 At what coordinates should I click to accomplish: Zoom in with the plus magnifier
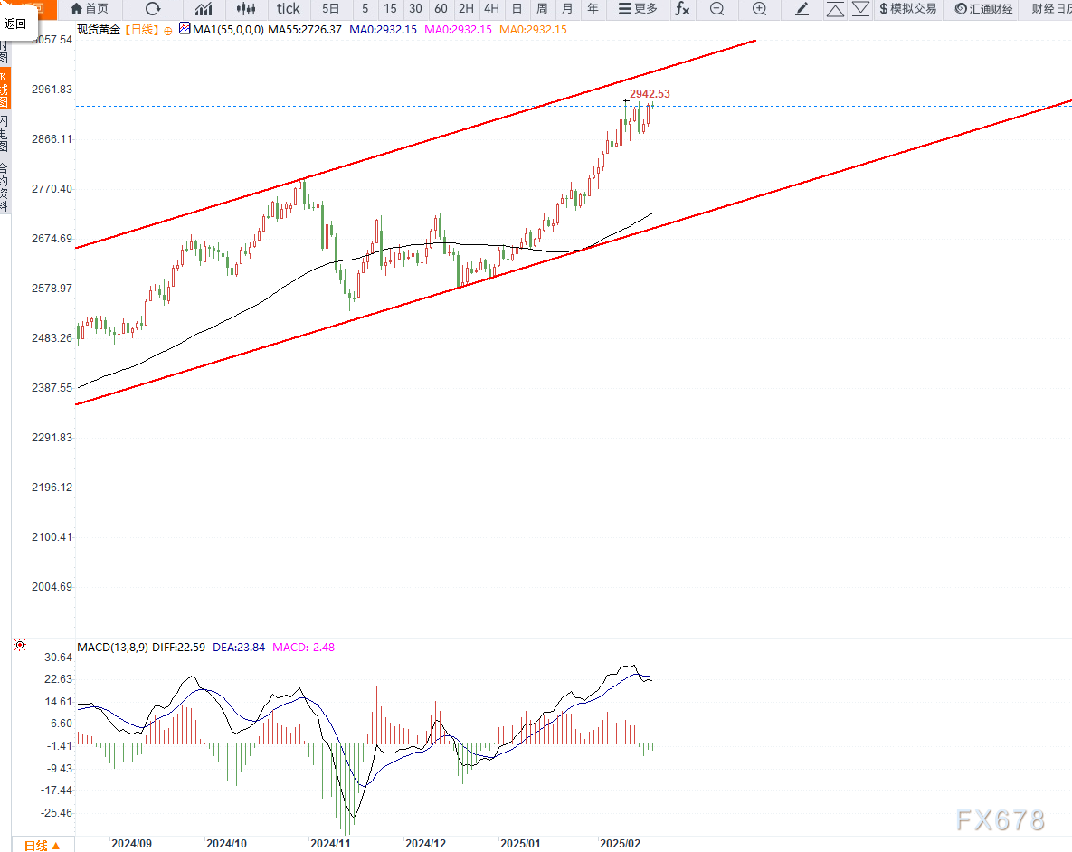point(759,9)
